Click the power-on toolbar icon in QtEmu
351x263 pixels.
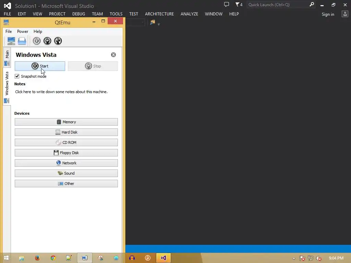[37, 41]
